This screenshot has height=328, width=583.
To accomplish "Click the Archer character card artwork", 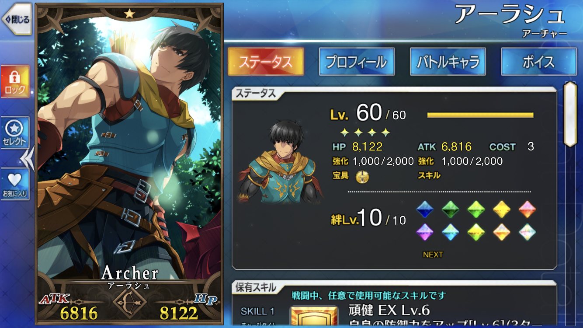I will [x=129, y=144].
